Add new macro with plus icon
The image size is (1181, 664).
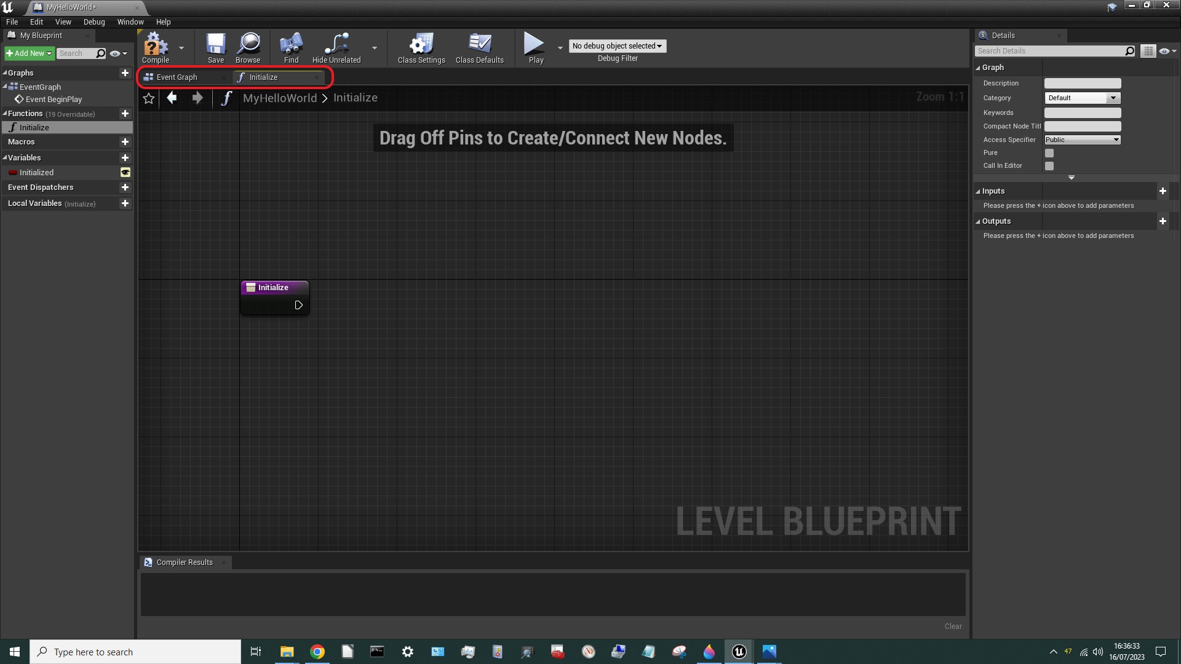point(125,142)
